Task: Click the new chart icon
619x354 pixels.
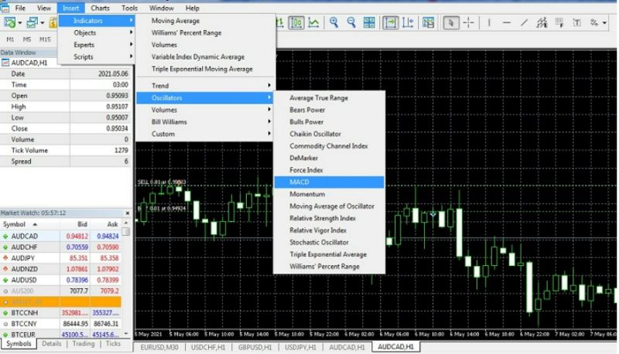Action: (x=9, y=23)
